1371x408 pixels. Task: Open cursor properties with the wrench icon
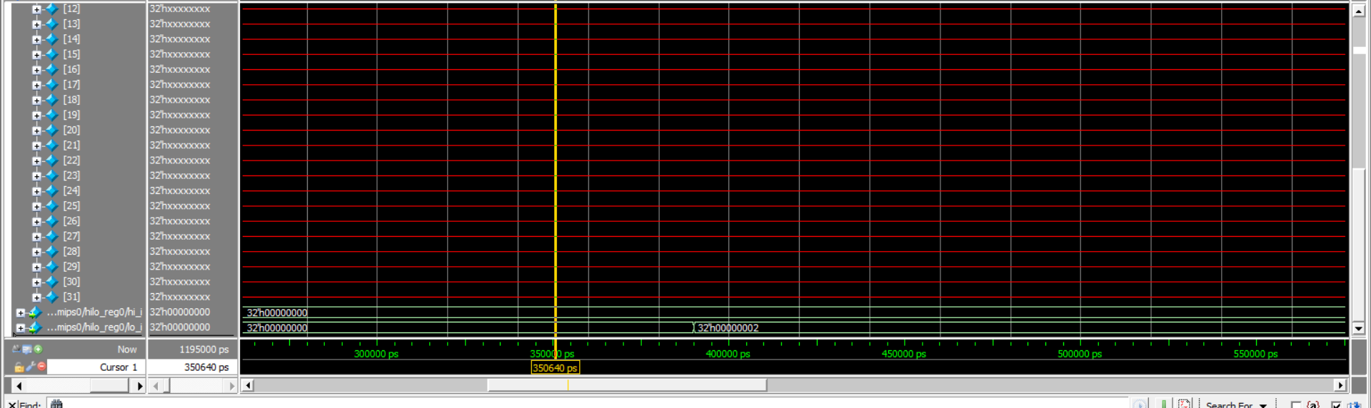pos(31,367)
